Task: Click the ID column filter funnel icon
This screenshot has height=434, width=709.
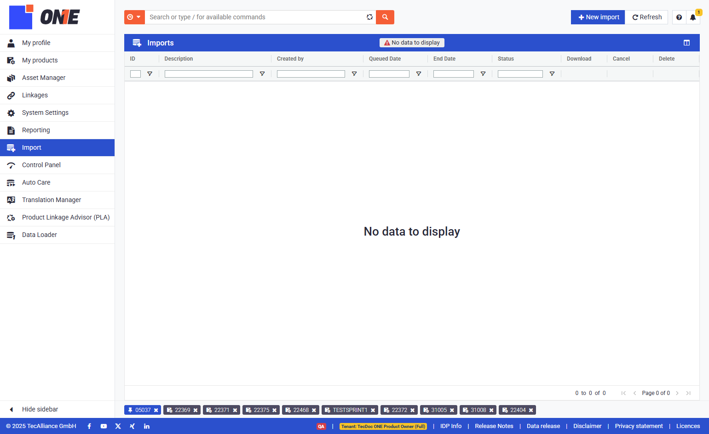Action: point(150,73)
